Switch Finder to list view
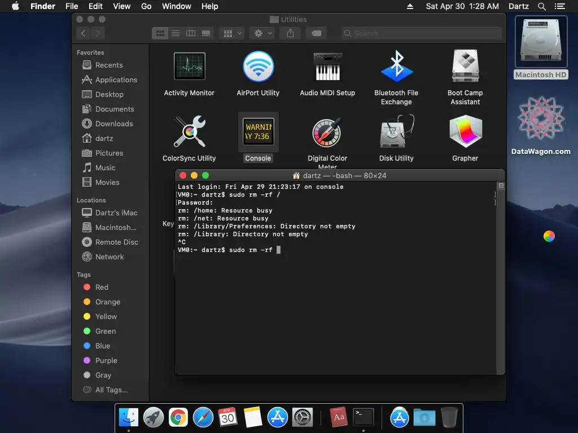Viewport: 578px width, 433px height. click(176, 33)
